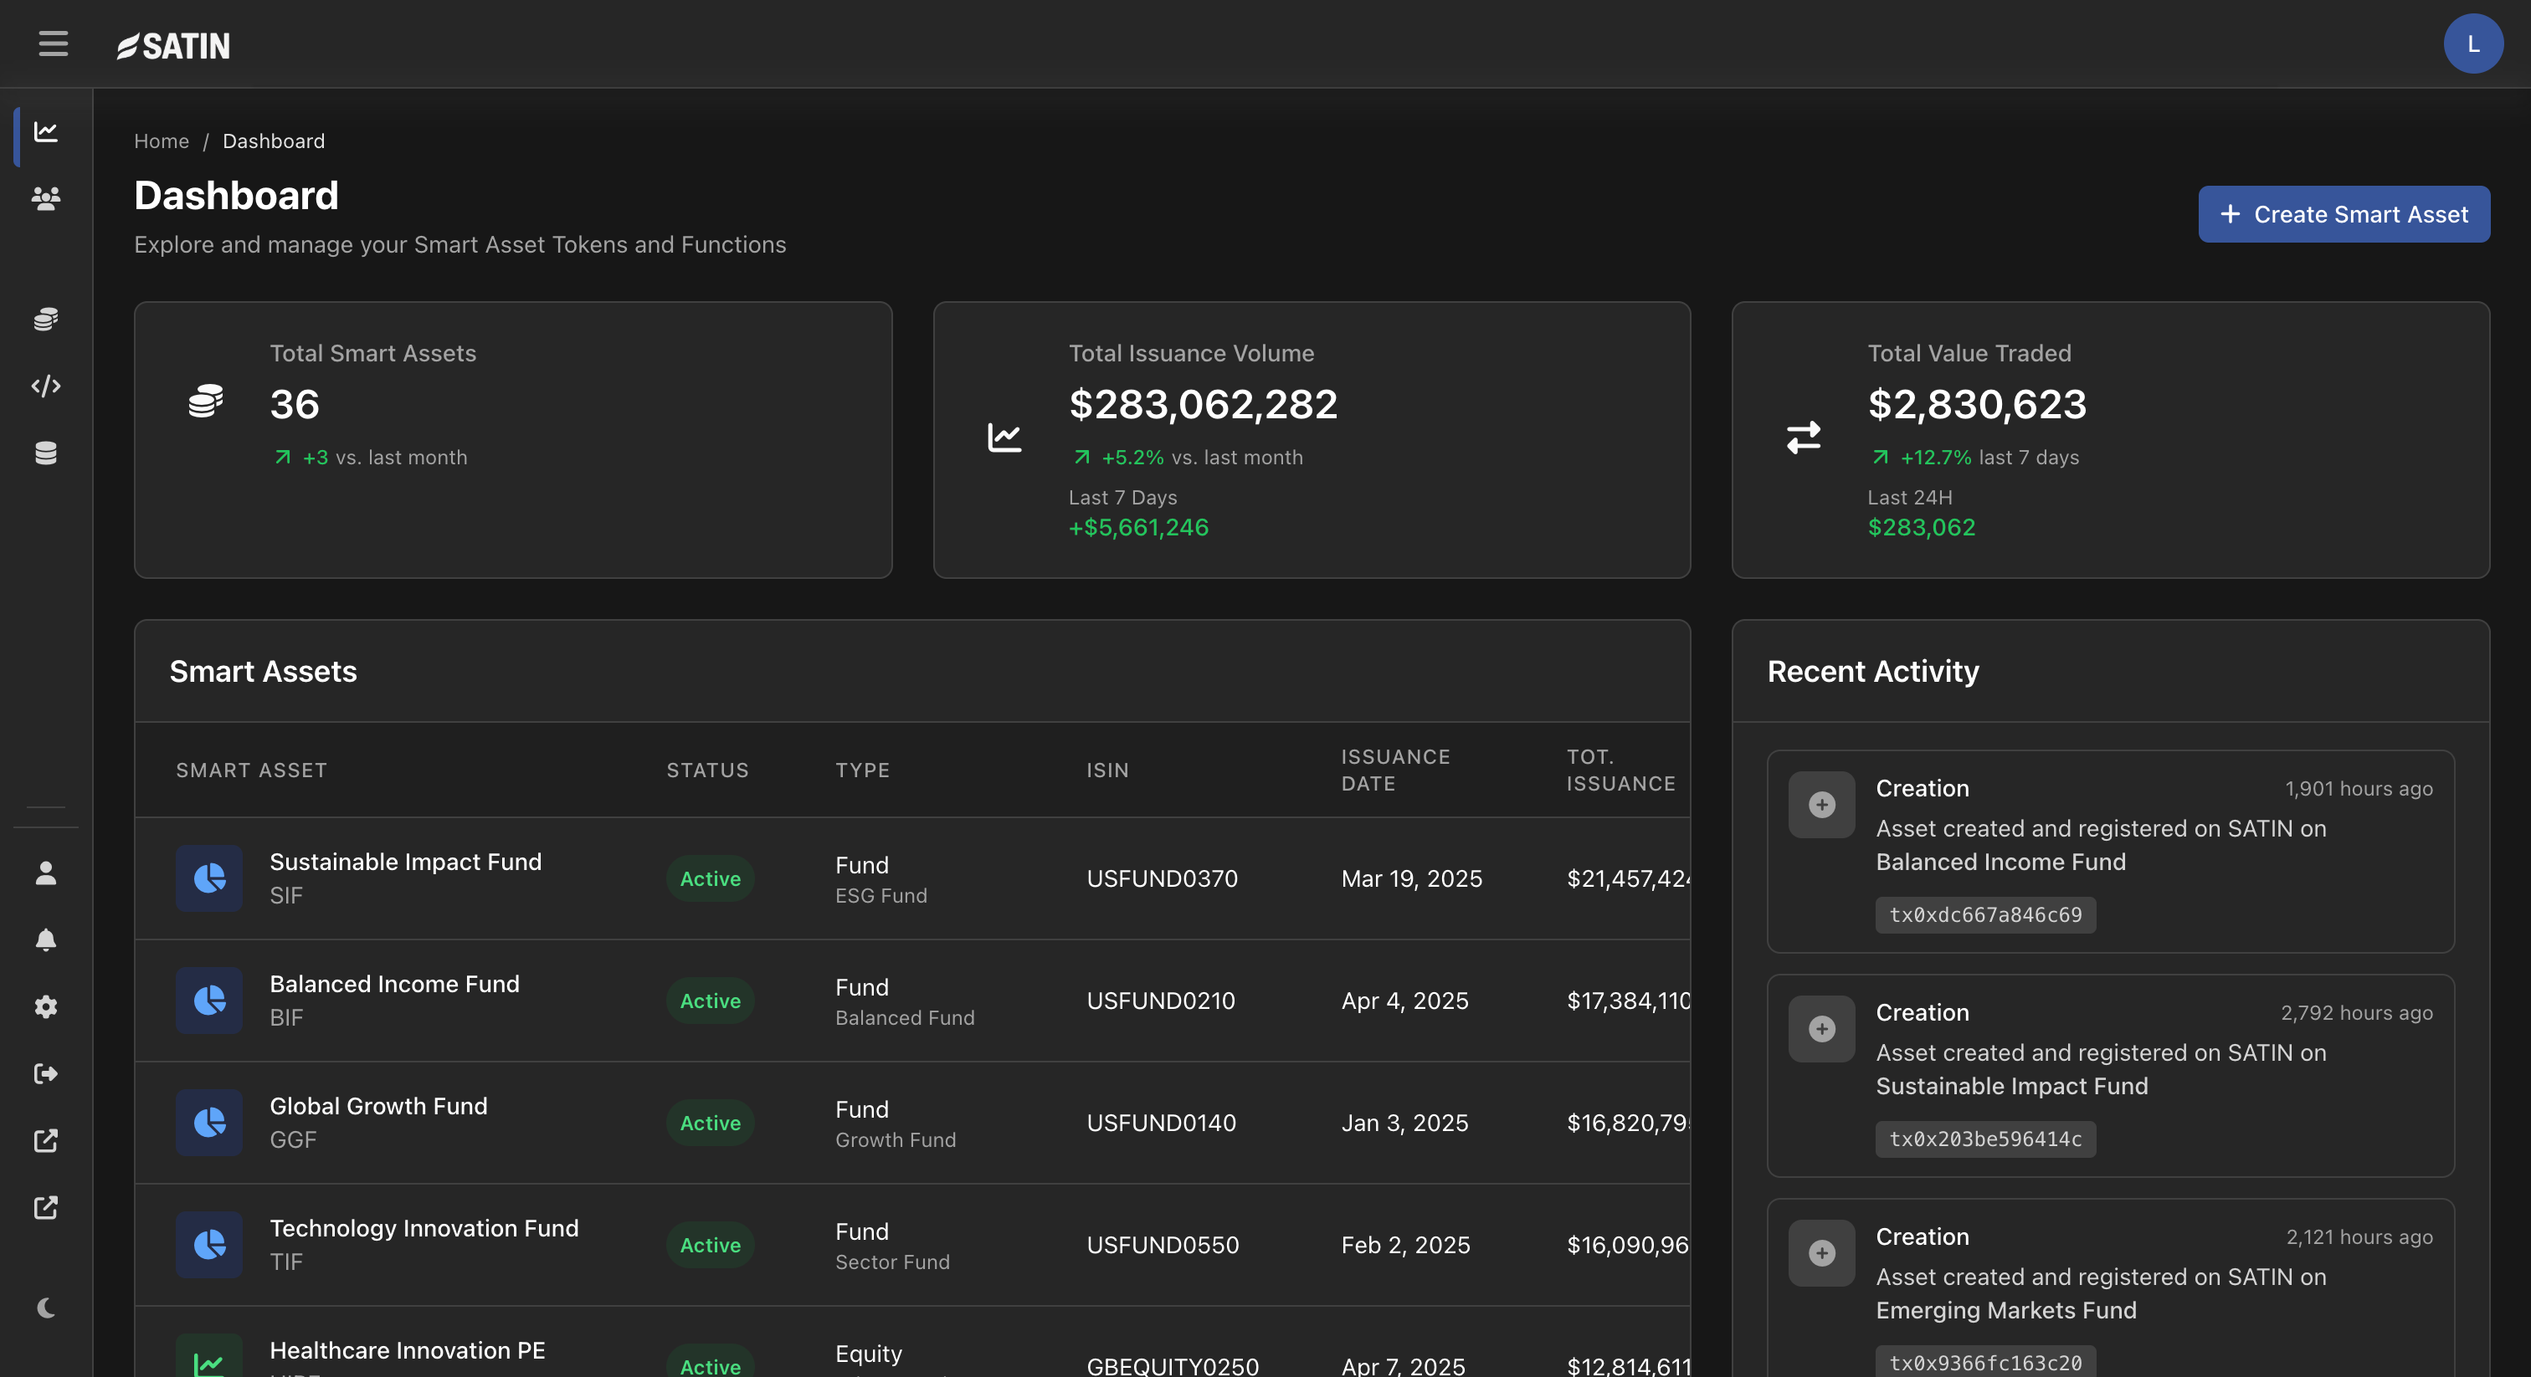2531x1377 pixels.
Task: Click issuance date Mar 19, 2025
Action: 1411,878
